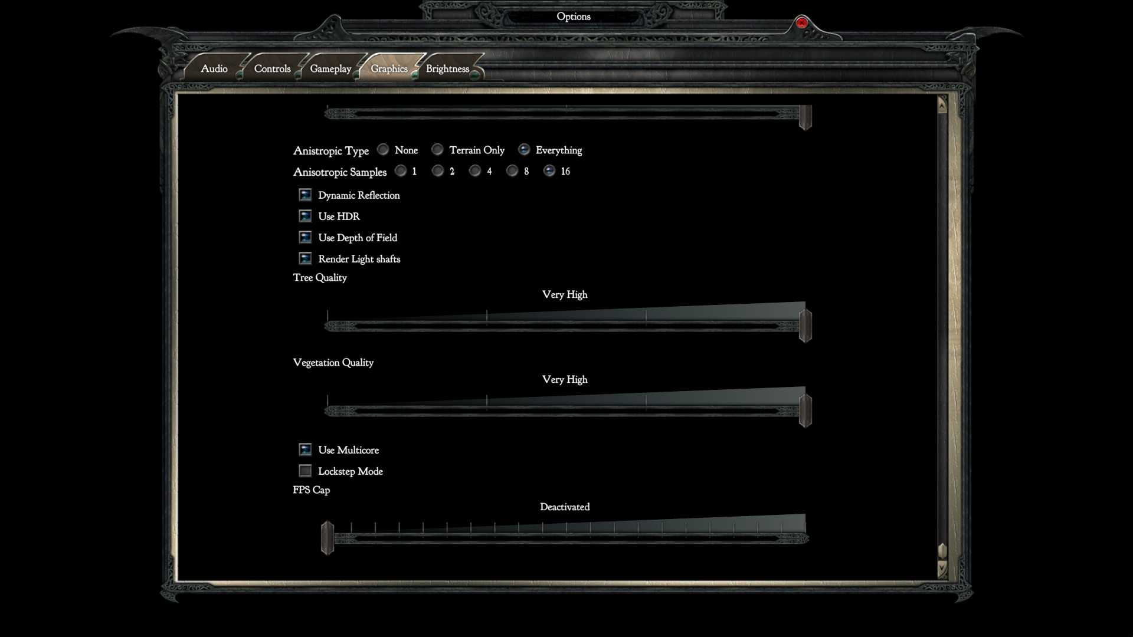Click the Tree Quality slider handle
This screenshot has height=637, width=1133.
[805, 325]
